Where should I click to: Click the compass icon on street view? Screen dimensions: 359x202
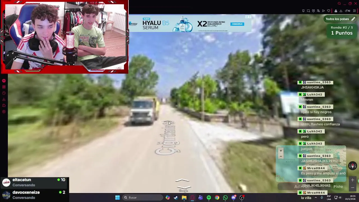(x=353, y=166)
